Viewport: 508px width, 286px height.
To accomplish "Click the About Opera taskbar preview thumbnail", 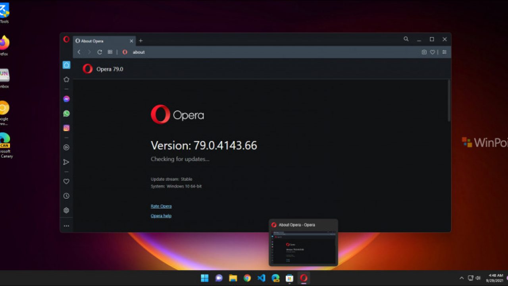I will [303, 246].
